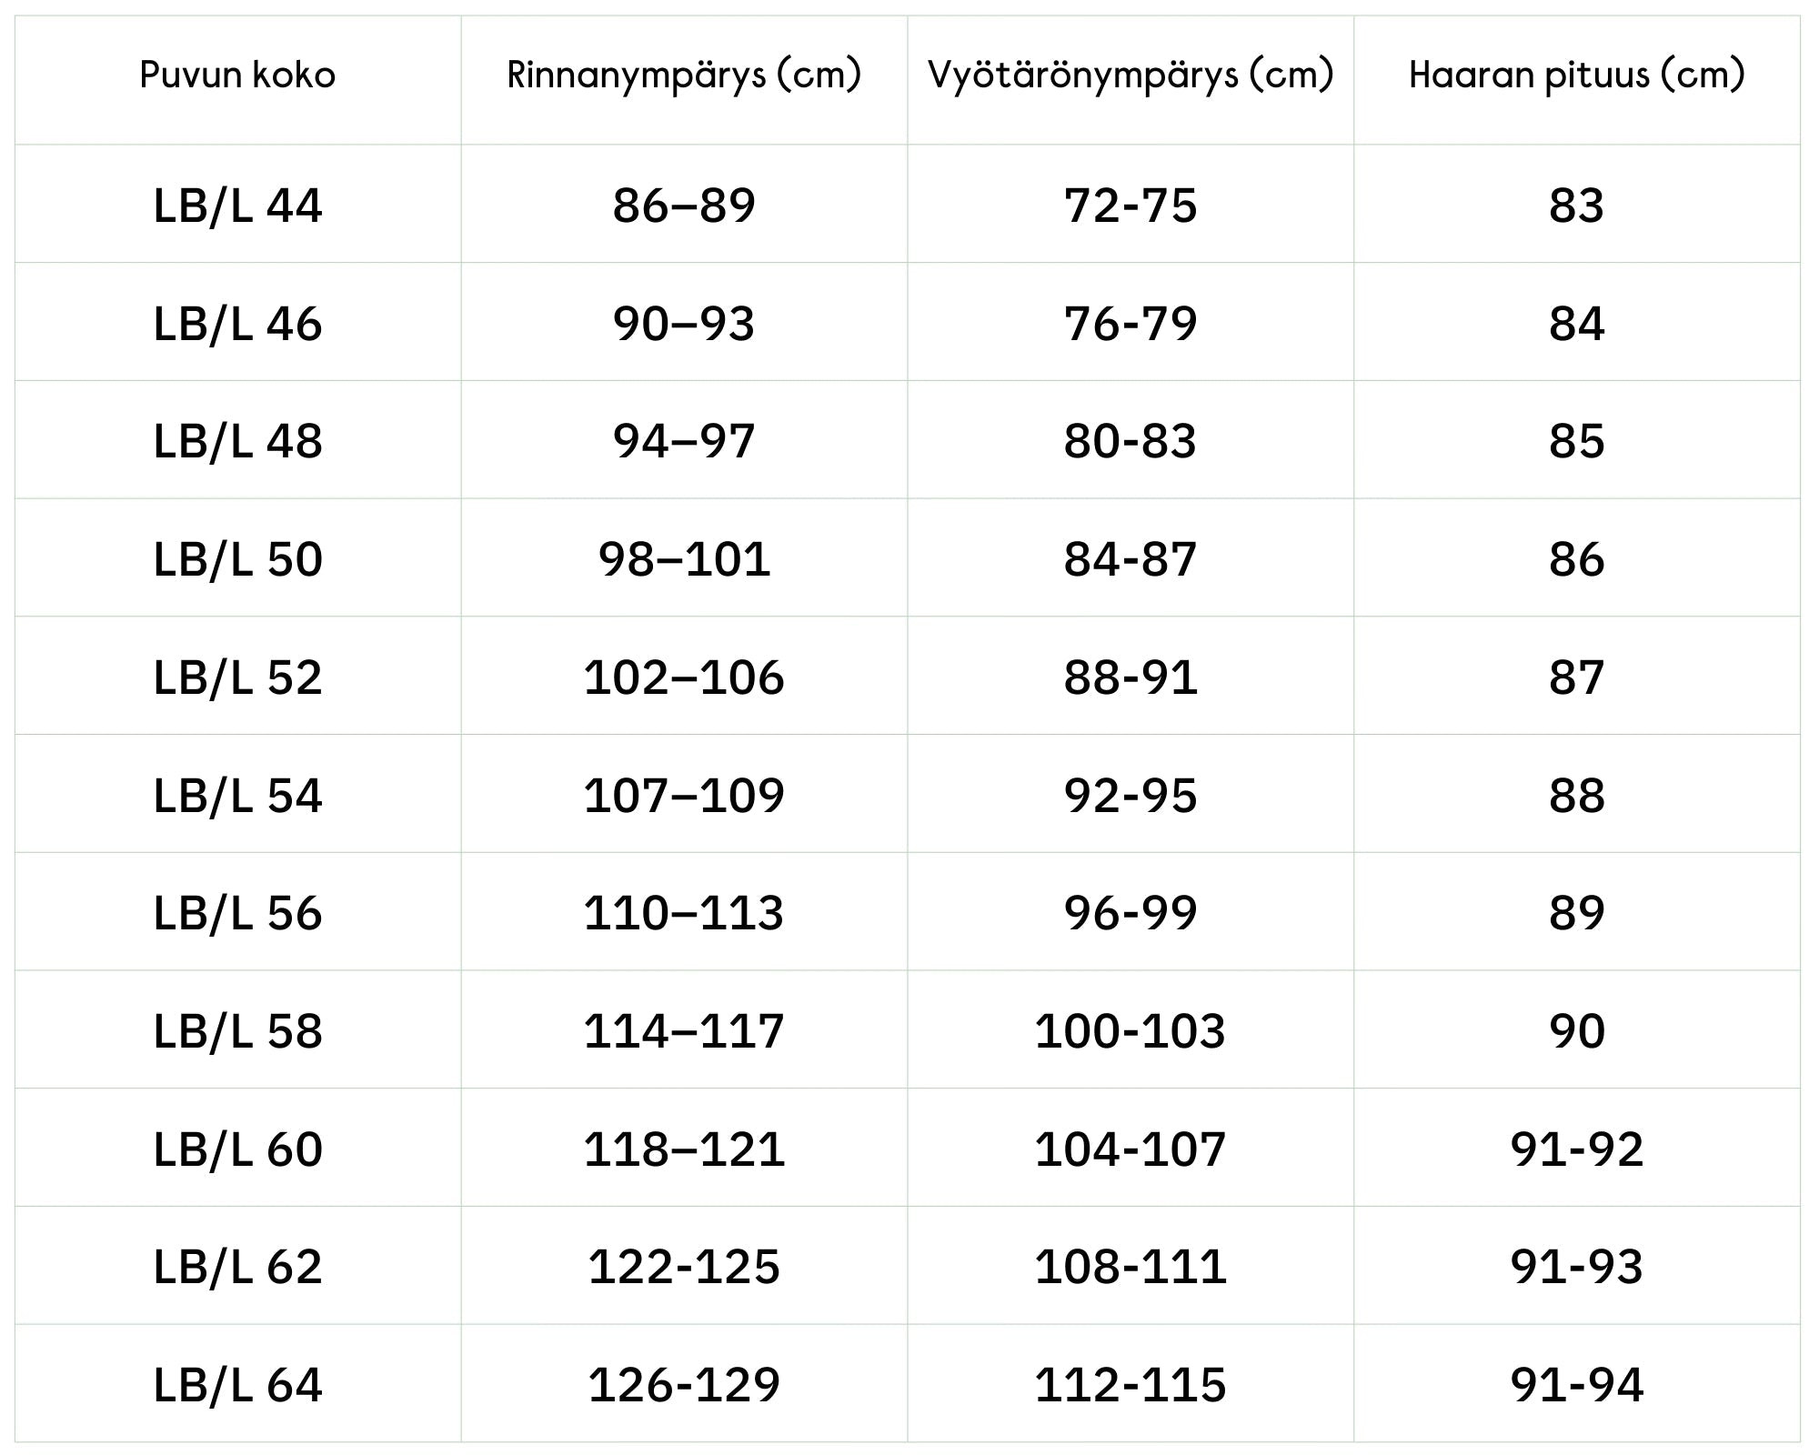Select the 'Haaran pituus (cm)' header cell
The width and height of the screenshot is (1819, 1455).
(1577, 75)
